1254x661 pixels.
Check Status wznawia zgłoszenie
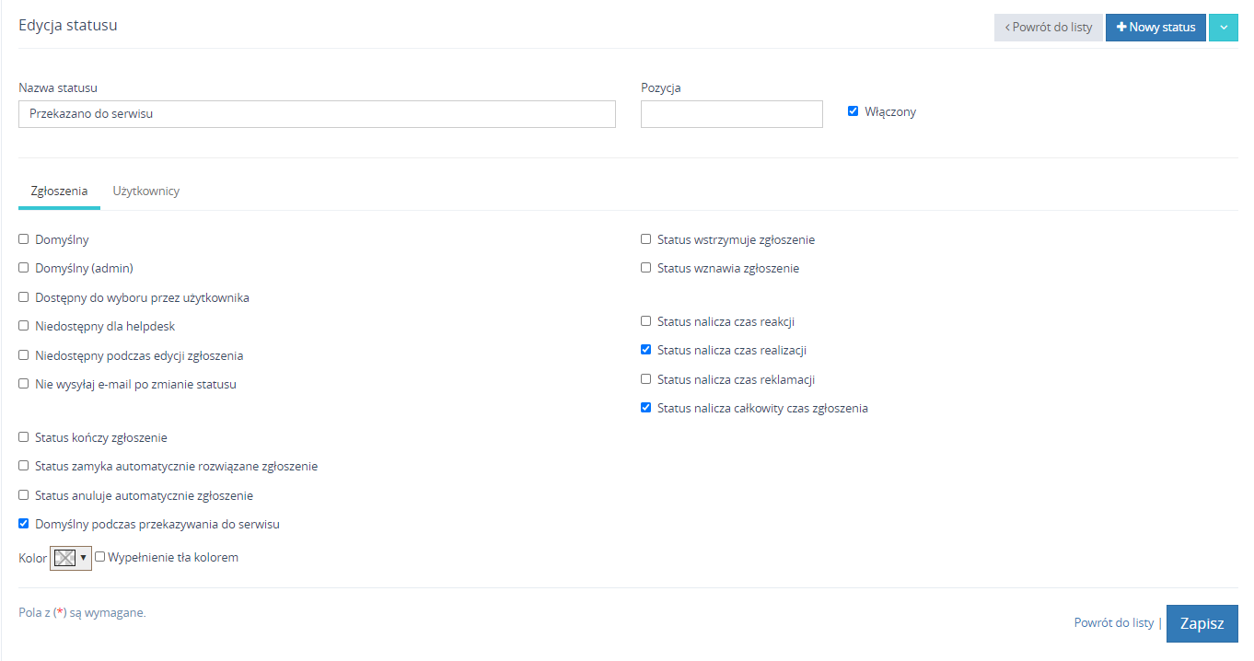click(646, 268)
